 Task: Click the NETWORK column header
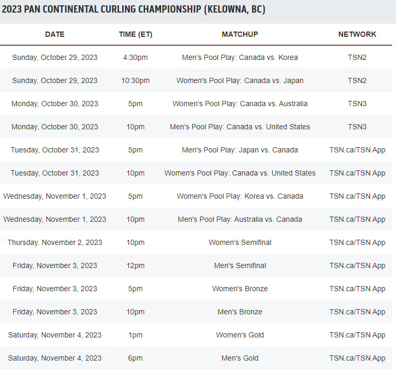click(x=357, y=34)
